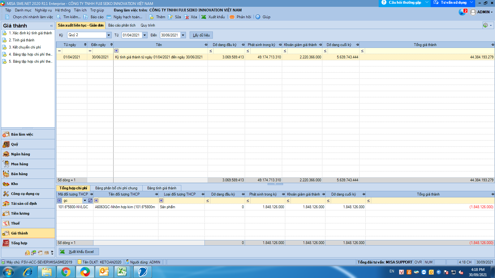The height and width of the screenshot is (278, 495).
Task: Pin the Tên đối tượng THCP column
Action: tap(156, 194)
